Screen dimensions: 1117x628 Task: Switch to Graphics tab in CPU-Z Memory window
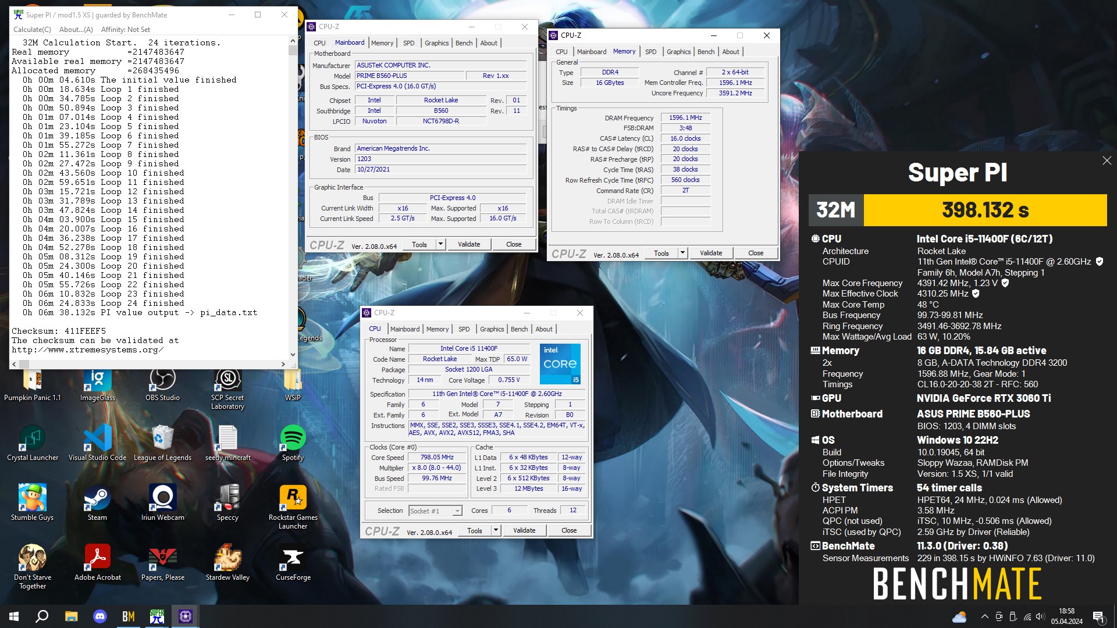[x=679, y=52]
